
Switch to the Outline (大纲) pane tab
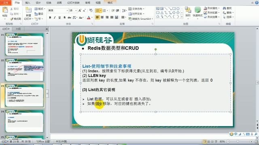tap(18, 29)
